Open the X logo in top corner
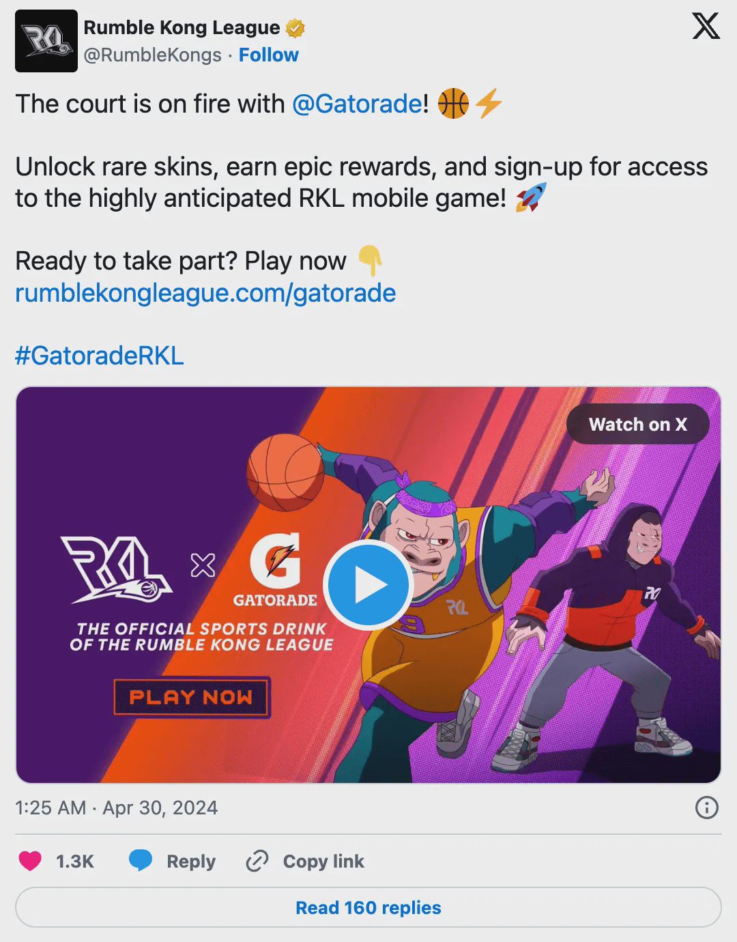 (x=706, y=27)
